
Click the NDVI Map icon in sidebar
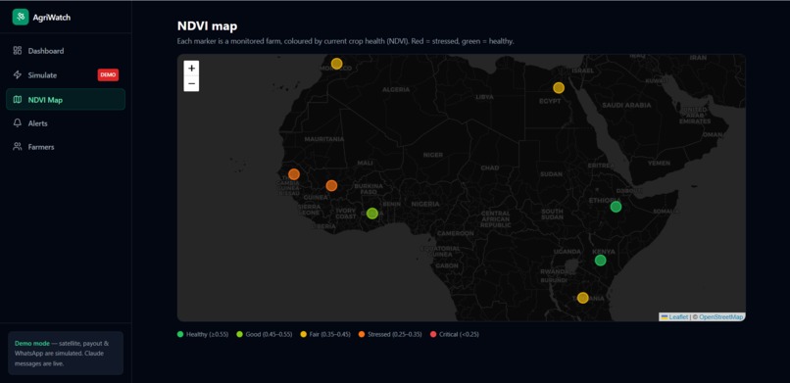point(18,100)
